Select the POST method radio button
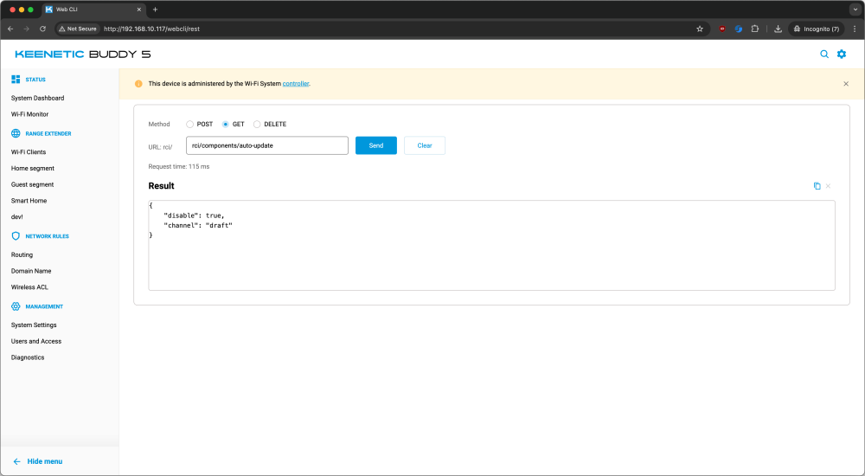This screenshot has height=476, width=865. click(x=190, y=125)
